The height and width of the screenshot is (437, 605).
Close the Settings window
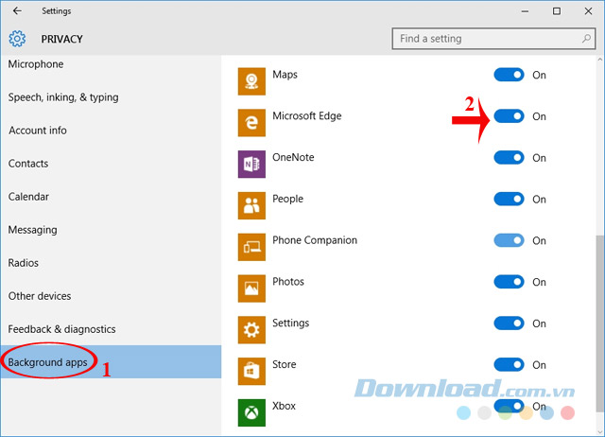(x=588, y=11)
